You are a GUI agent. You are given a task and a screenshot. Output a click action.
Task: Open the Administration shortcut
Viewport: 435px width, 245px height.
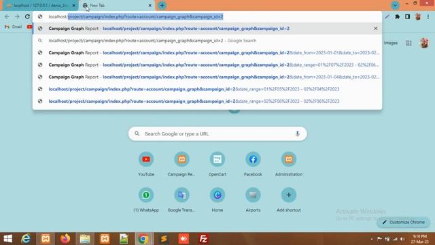coord(288,164)
